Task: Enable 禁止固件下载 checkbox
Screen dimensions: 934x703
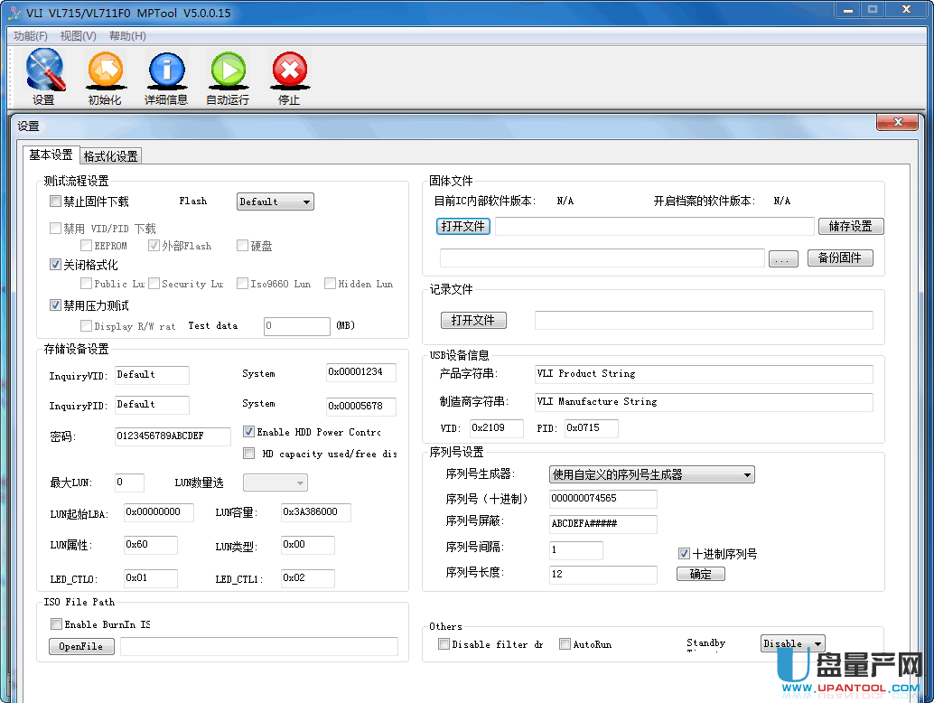Action: [x=56, y=202]
